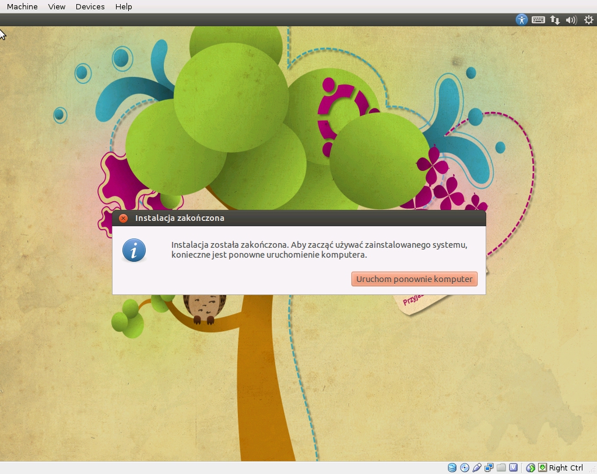This screenshot has height=474, width=597.
Task: Open the View menu
Action: click(57, 6)
